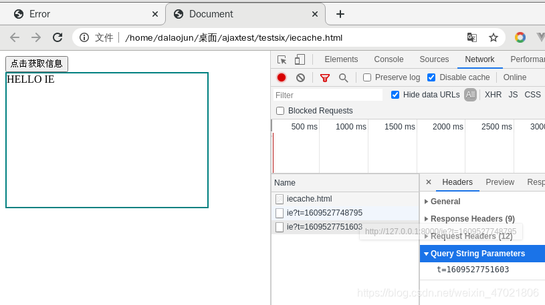Click the t=1609527751603 parameter value
The image size is (545, 305).
coord(473,269)
